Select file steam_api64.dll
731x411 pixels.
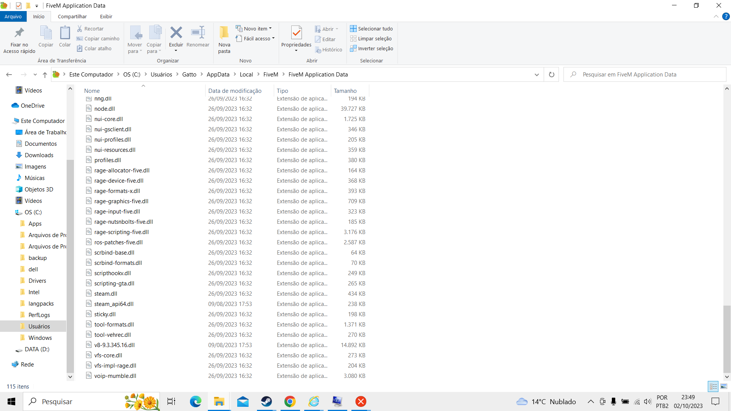(113, 304)
